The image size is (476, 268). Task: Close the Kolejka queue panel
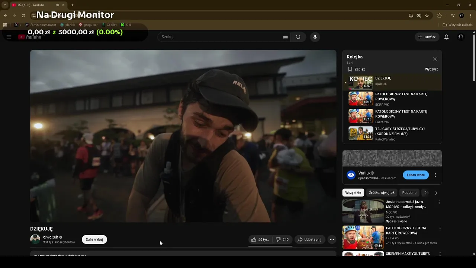[435, 59]
